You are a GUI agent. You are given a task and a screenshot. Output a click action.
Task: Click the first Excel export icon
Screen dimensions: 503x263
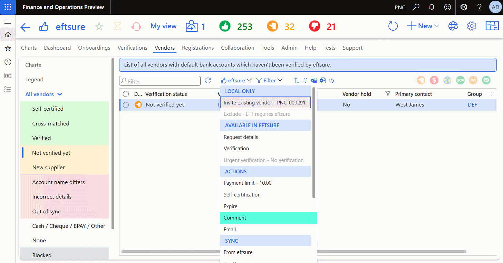314,80
